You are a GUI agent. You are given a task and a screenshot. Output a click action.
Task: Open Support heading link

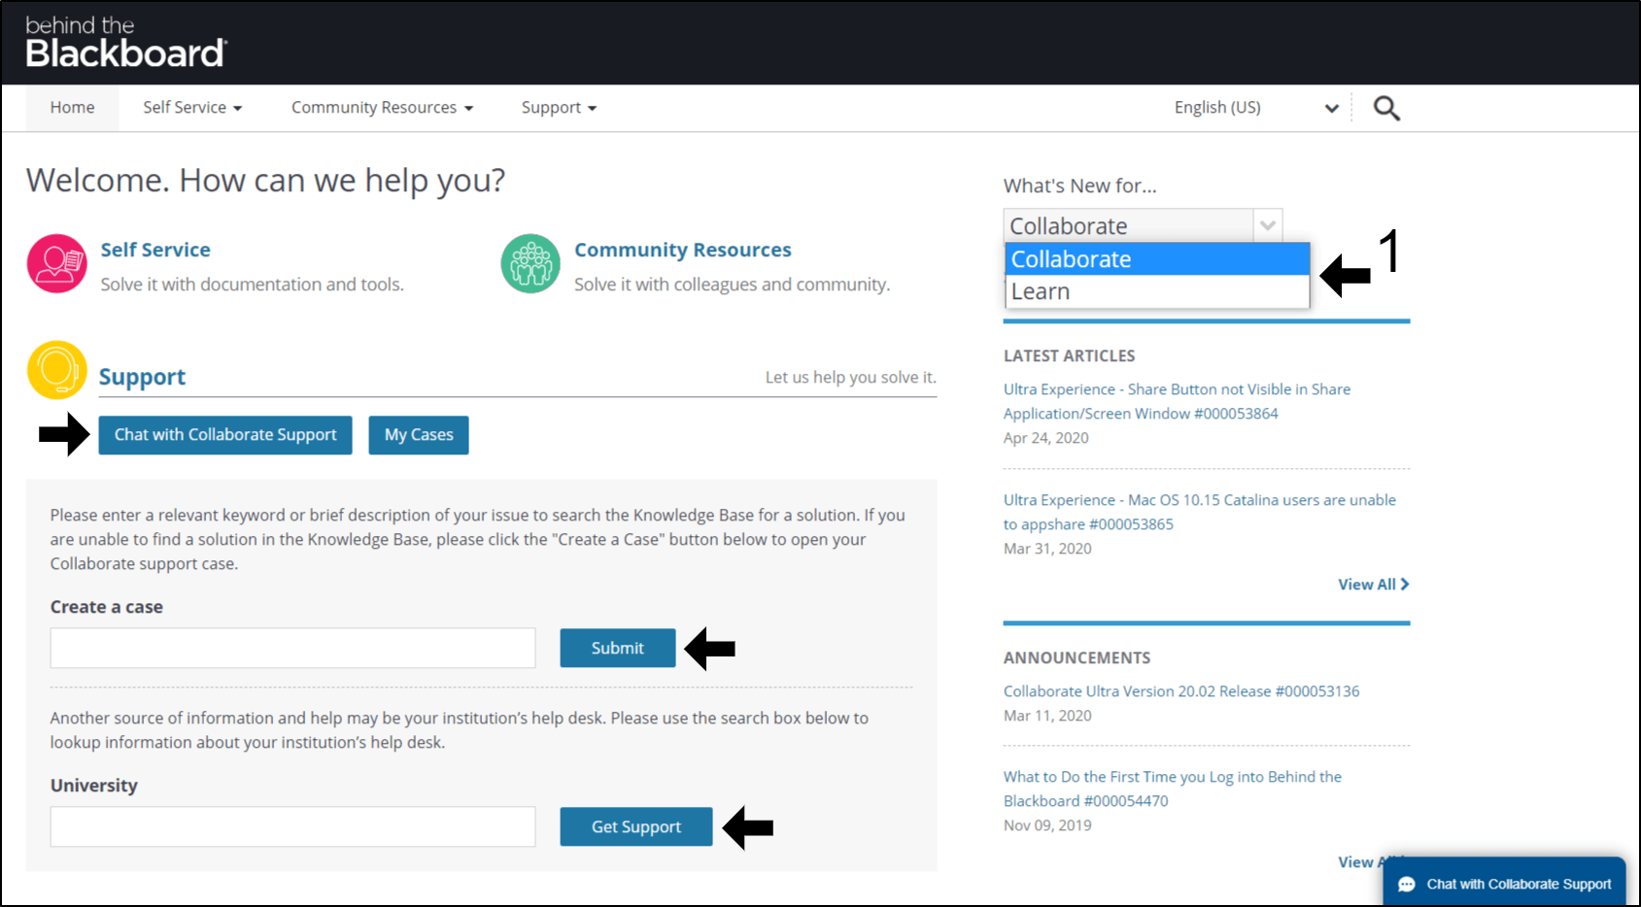(x=142, y=377)
